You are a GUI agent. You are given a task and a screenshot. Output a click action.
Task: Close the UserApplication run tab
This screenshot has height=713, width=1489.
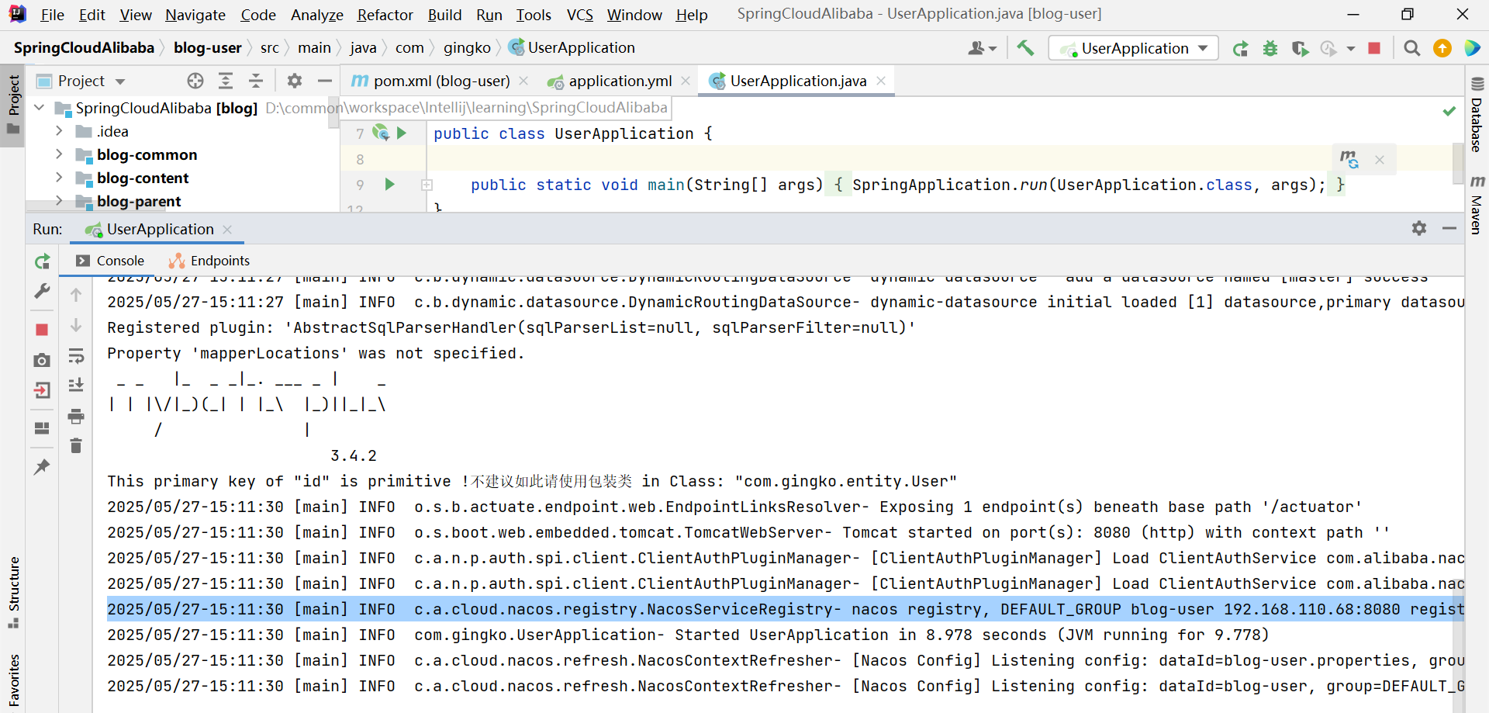point(227,229)
